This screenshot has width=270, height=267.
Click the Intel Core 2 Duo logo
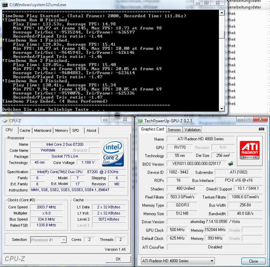click(x=113, y=153)
